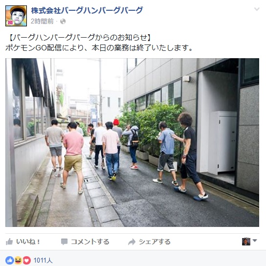Viewport: 266px width, 266px height.
Task: Click the バーグハンバーグバーグからのお知らせ heading text
Action: click(x=80, y=38)
